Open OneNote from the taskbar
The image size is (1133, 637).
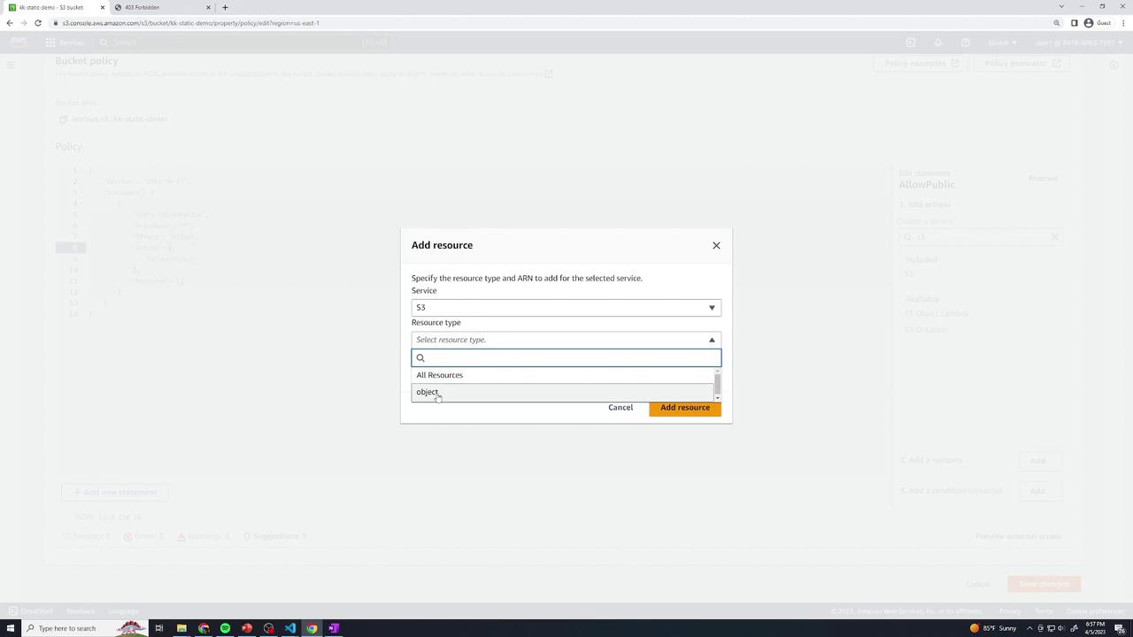pos(334,628)
